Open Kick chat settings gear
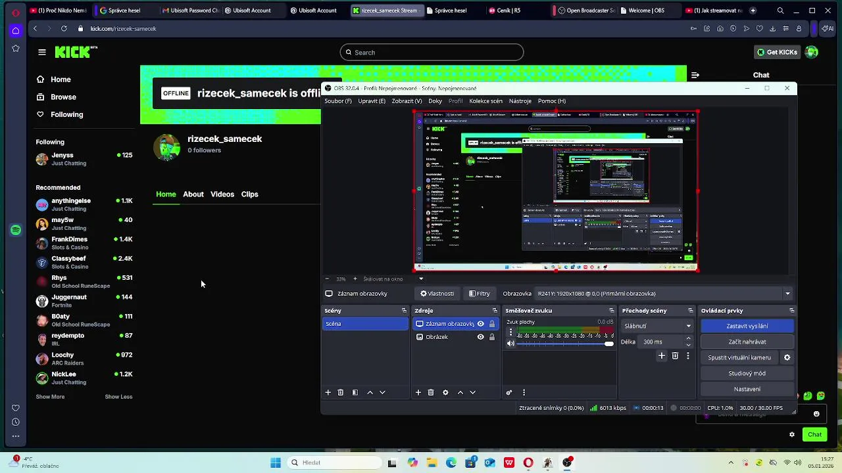 pyautogui.click(x=792, y=434)
